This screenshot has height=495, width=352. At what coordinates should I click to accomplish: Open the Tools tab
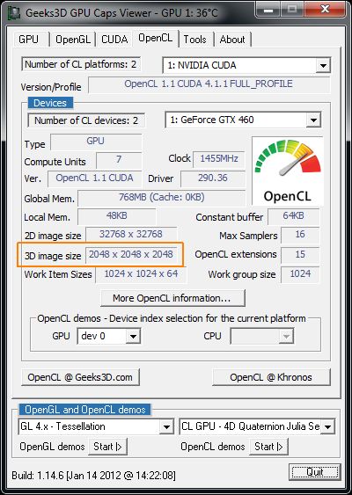pos(195,40)
